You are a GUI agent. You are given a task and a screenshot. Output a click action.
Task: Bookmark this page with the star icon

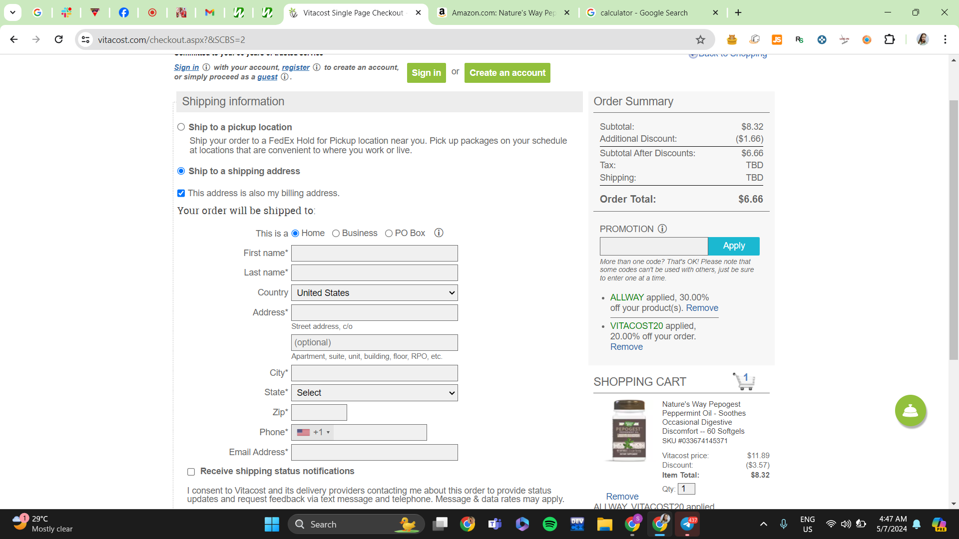coord(700,39)
